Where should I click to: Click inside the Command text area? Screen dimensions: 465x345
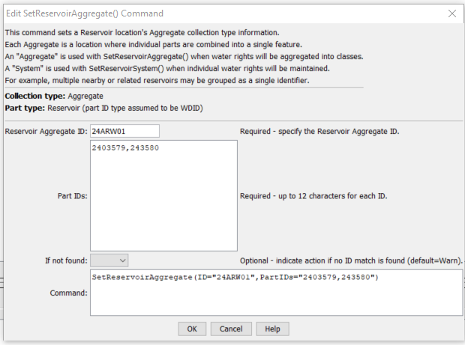(x=277, y=293)
